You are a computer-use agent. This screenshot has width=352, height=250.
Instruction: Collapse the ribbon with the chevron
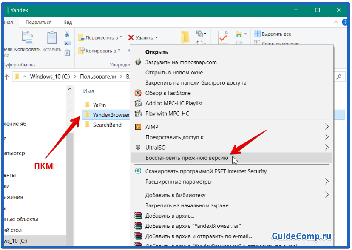[x=335, y=22]
